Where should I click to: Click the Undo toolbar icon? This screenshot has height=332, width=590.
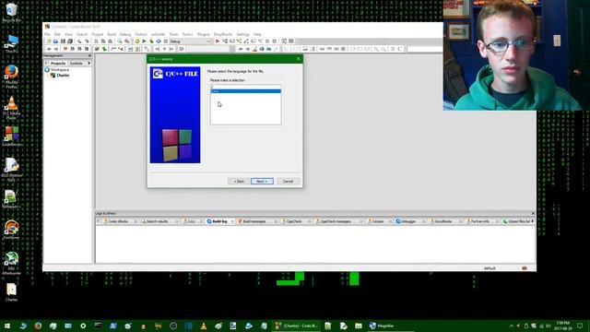[79, 41]
